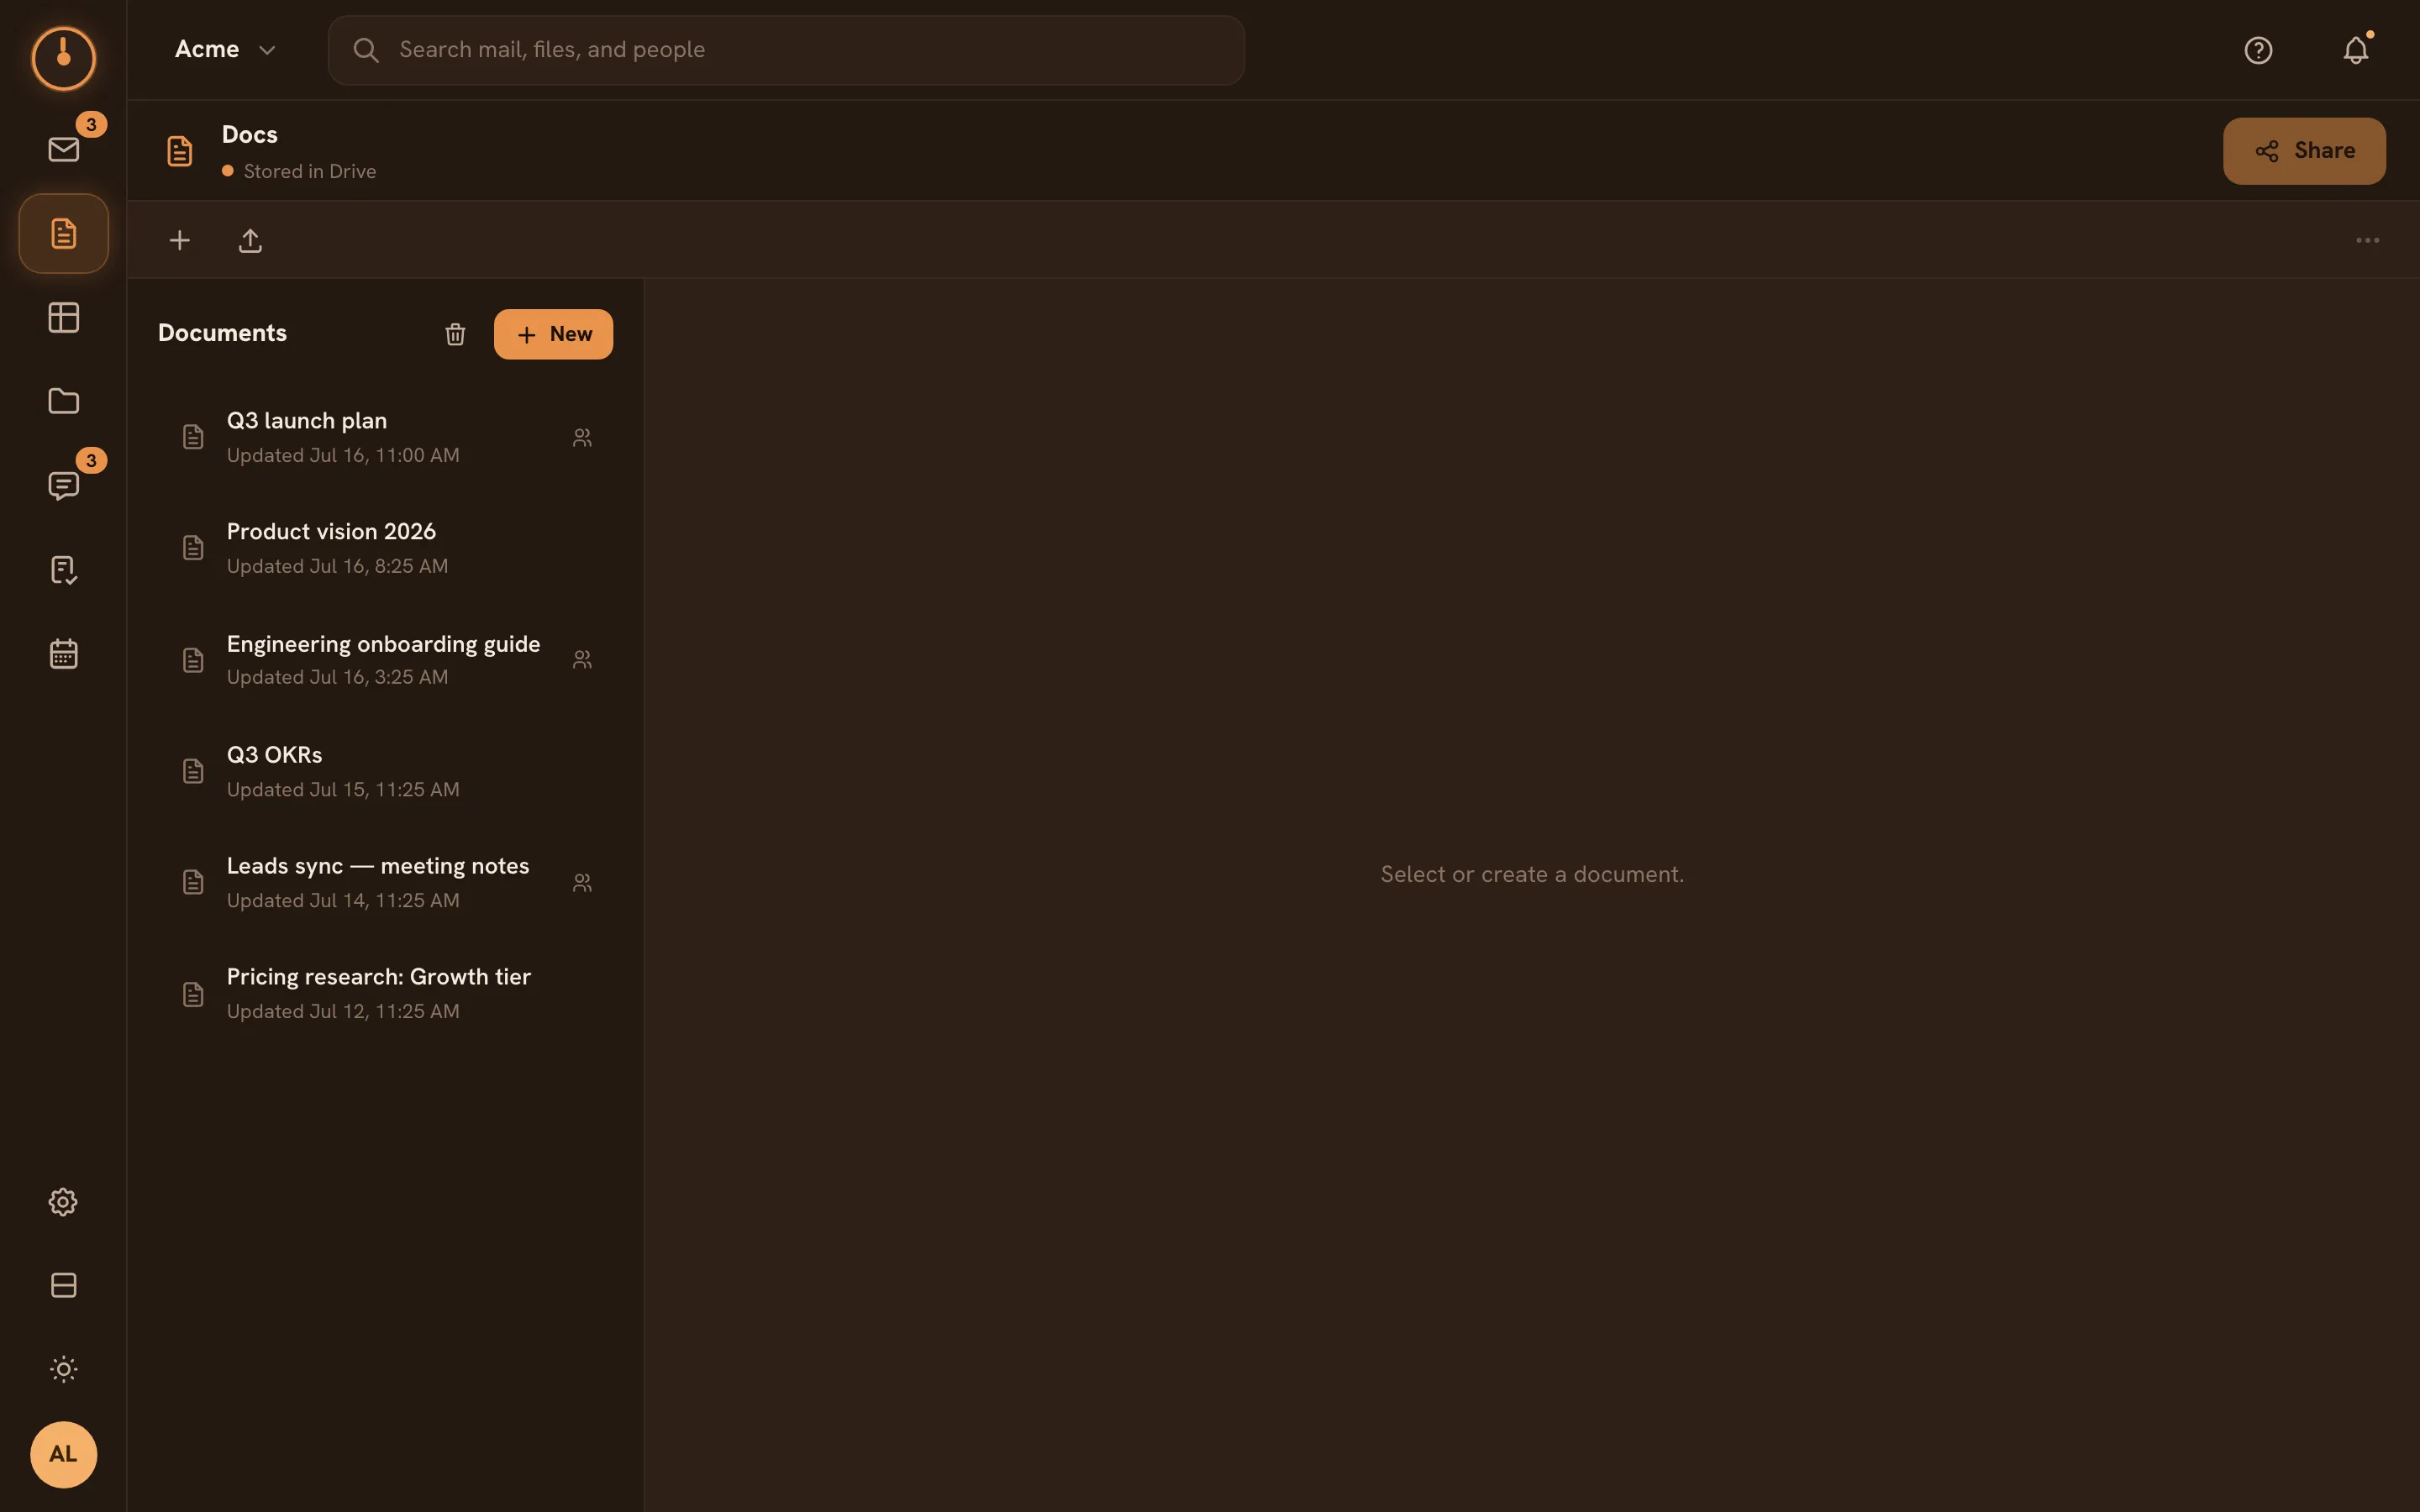The image size is (2420, 1512).
Task: Focus the Search mail, files, and people field
Action: 786,50
